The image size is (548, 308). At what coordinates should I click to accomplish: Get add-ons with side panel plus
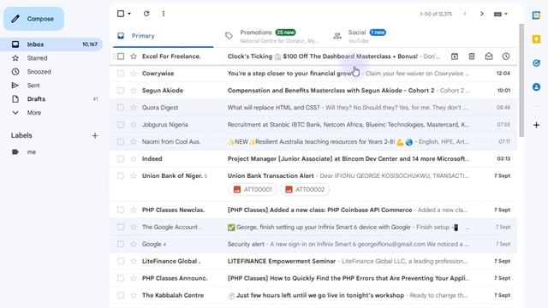click(x=536, y=125)
